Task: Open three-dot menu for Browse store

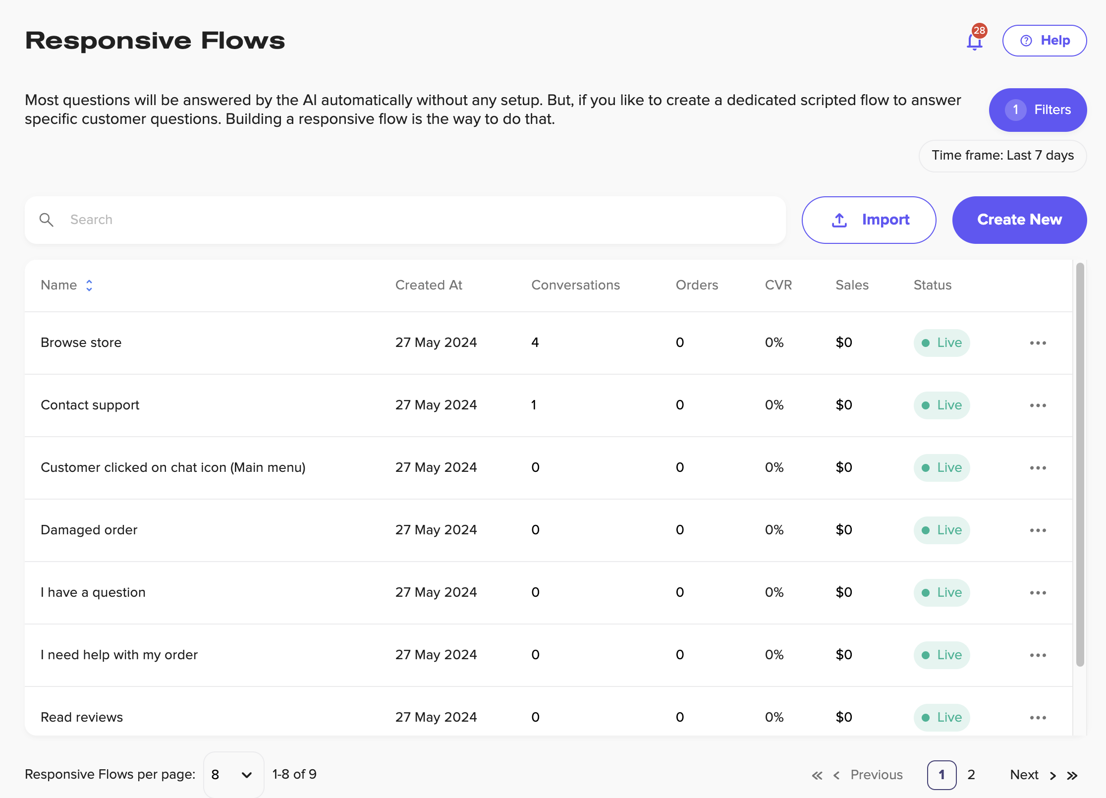Action: (1038, 343)
